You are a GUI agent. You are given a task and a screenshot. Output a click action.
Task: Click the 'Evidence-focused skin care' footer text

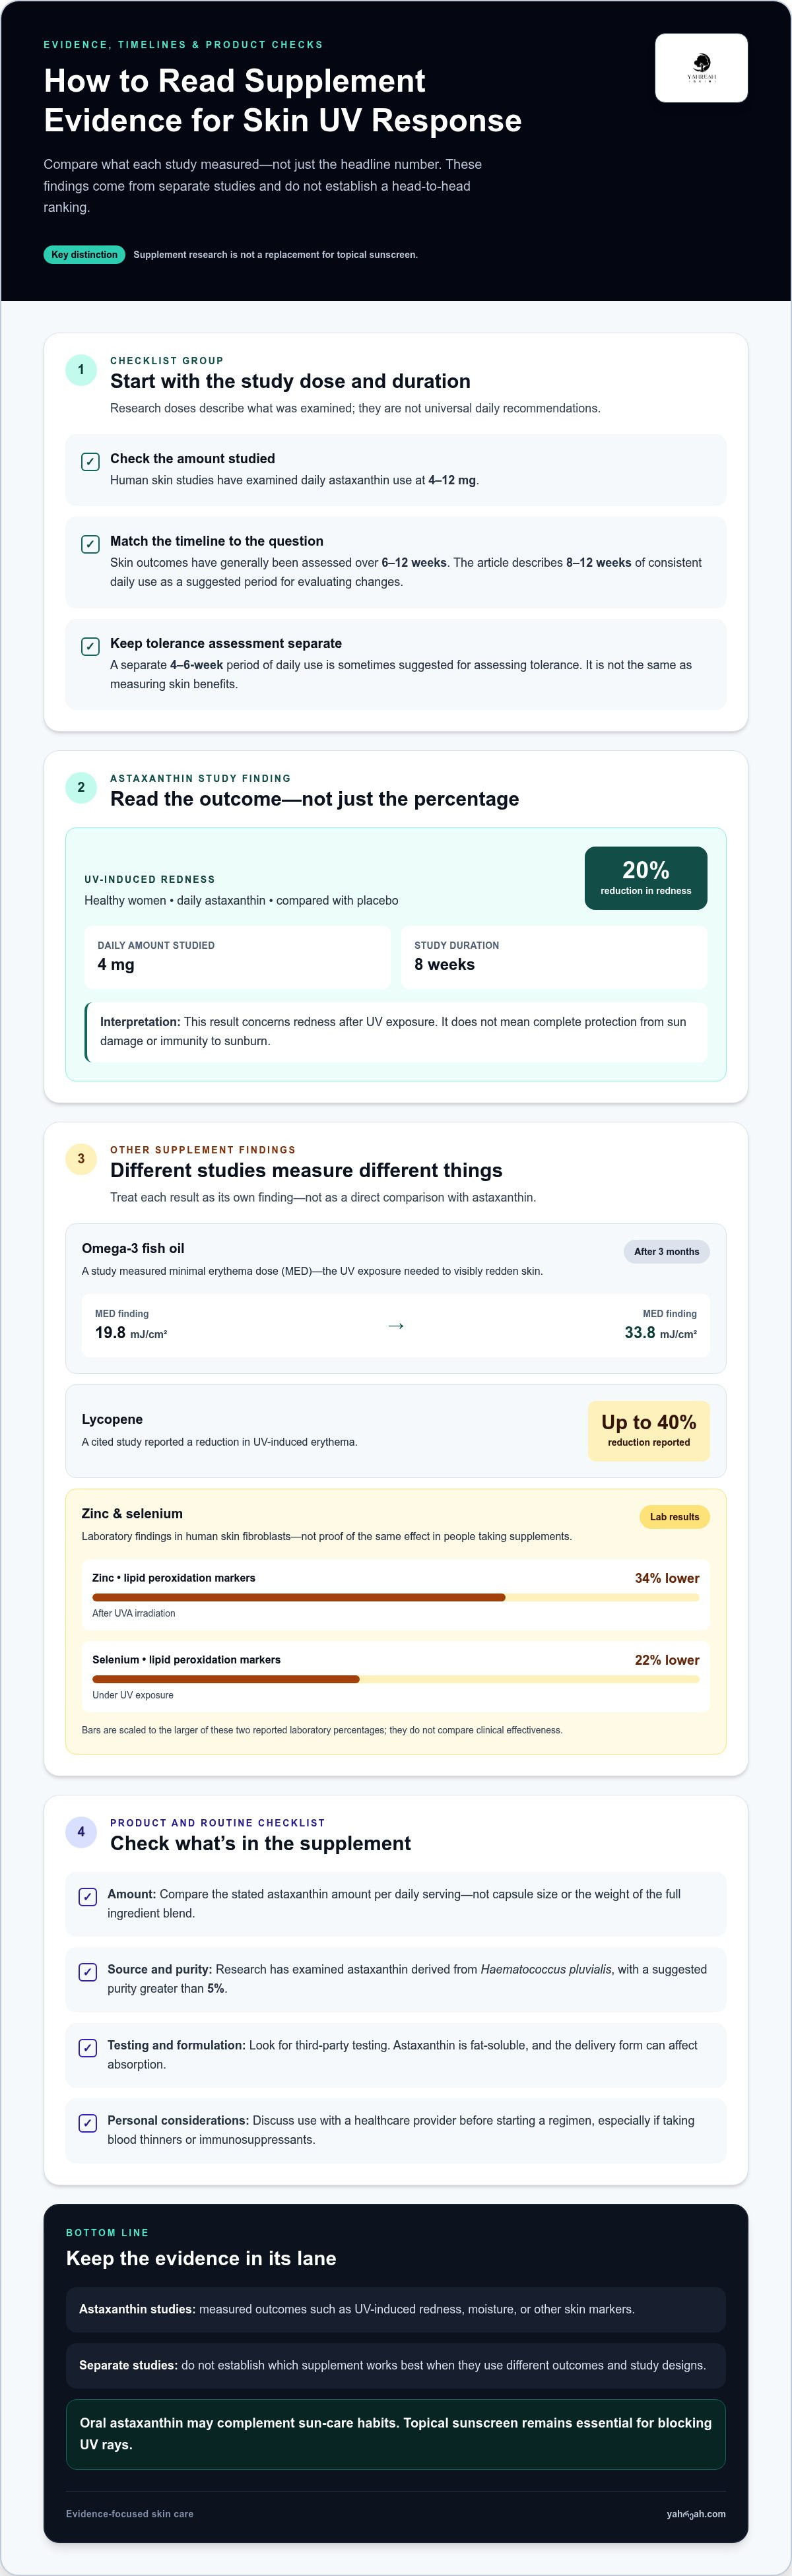coord(130,2514)
